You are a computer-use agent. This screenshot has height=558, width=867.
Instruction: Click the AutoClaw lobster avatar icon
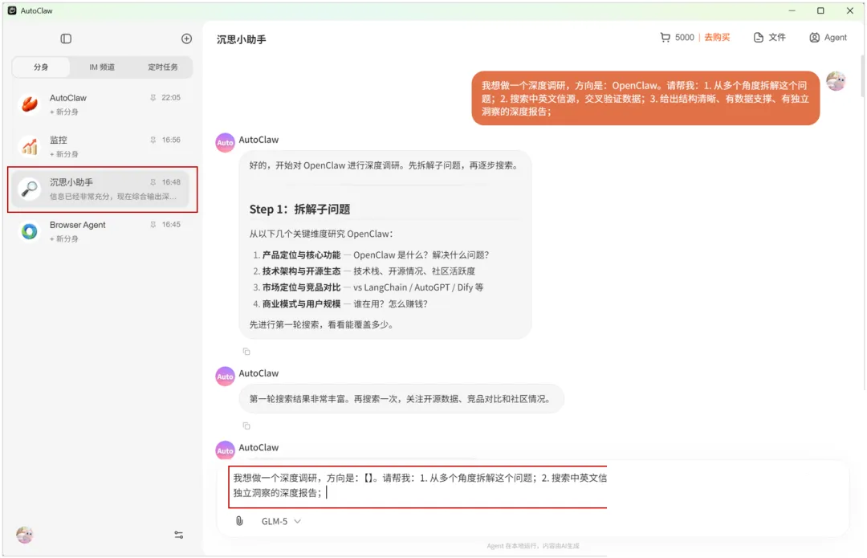coord(30,104)
